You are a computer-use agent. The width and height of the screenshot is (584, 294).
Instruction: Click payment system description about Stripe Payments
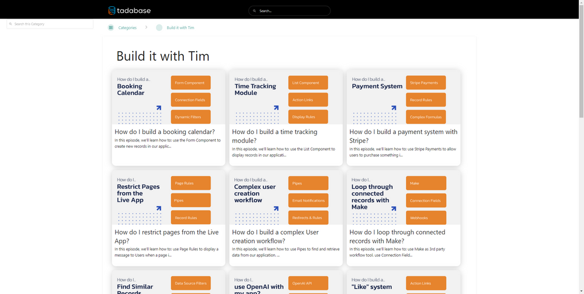pyautogui.click(x=402, y=152)
